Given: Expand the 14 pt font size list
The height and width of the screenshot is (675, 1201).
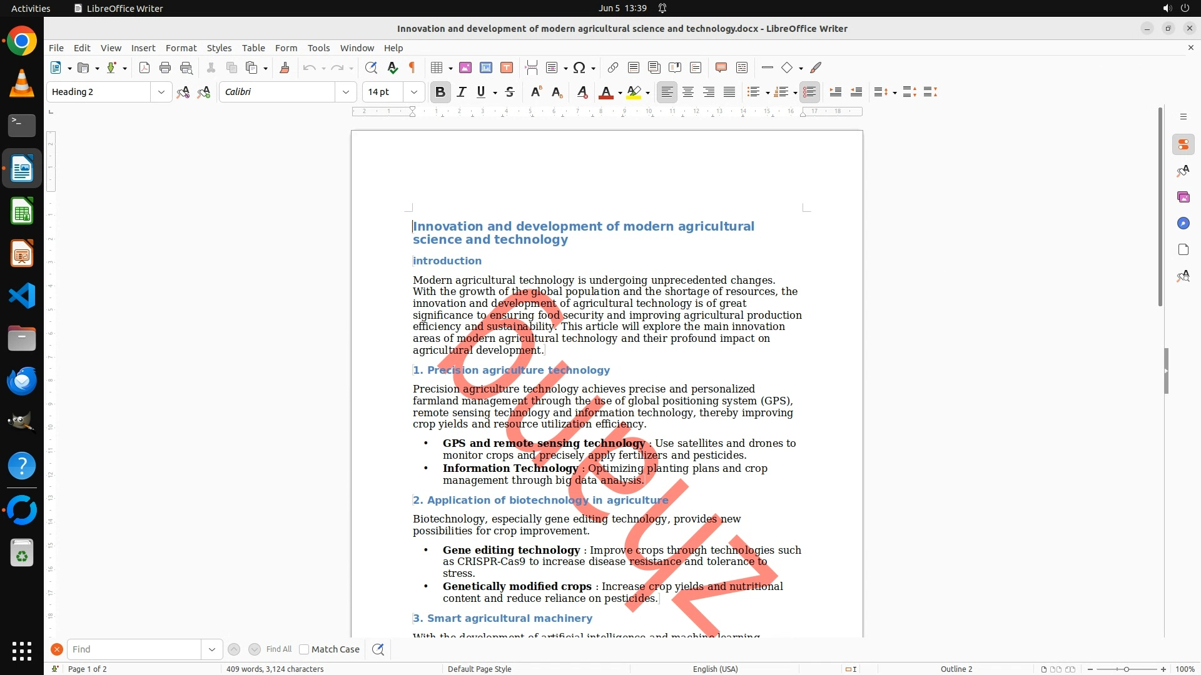Looking at the screenshot, I should click(x=413, y=92).
